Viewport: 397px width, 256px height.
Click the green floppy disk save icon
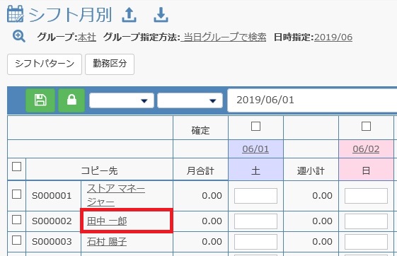coord(40,100)
